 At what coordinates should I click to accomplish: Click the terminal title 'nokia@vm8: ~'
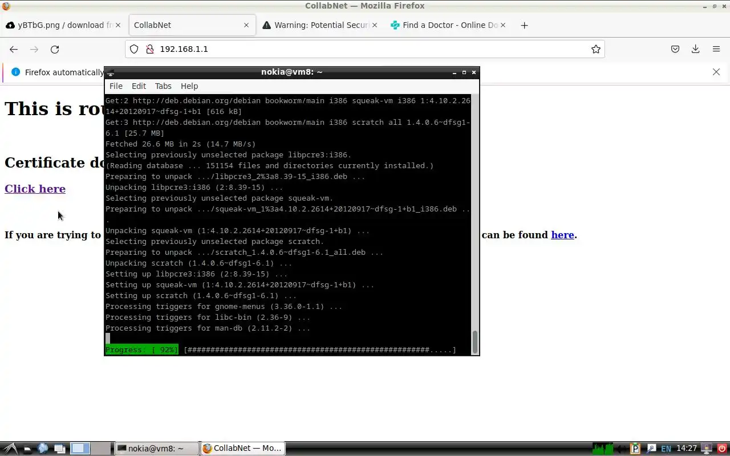click(291, 72)
